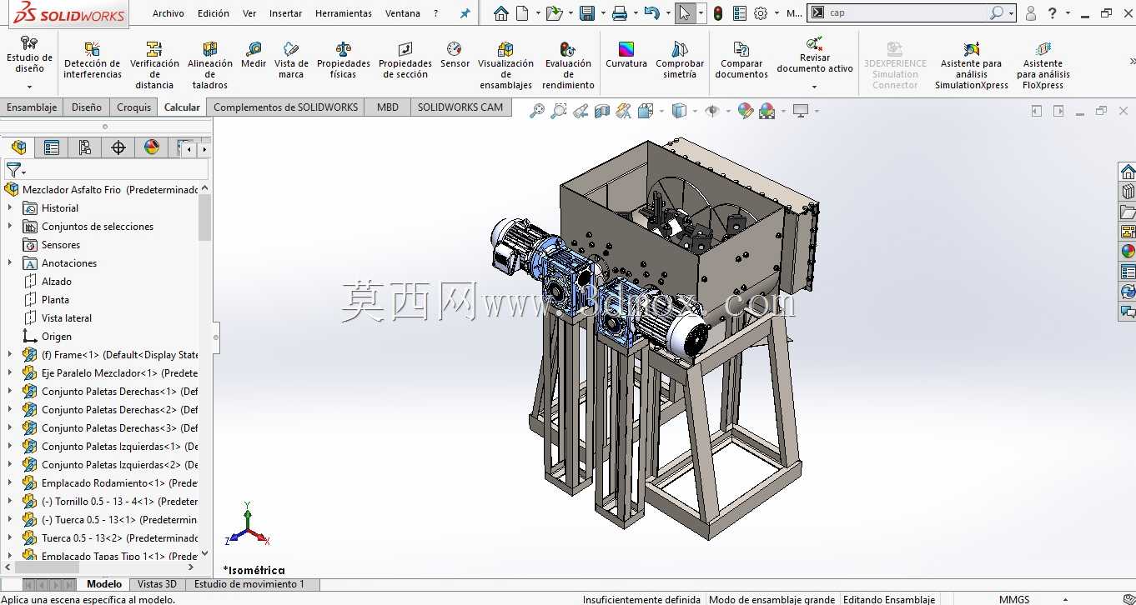
Task: Activate the zoom-to-area magnifier tool
Action: tap(559, 111)
